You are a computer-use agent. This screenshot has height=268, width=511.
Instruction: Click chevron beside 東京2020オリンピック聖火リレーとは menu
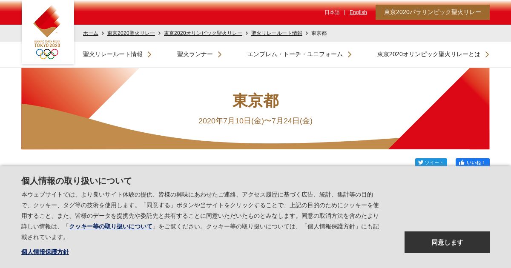pyautogui.click(x=487, y=54)
